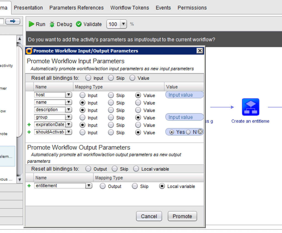Image resolution: width=282 pixels, height=233 pixels.
Task: Switch to the Presentation tab
Action: 28,8
